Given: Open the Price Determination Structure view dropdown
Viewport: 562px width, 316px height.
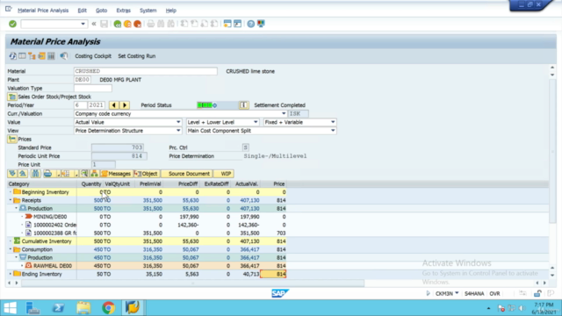Looking at the screenshot, I should [178, 131].
